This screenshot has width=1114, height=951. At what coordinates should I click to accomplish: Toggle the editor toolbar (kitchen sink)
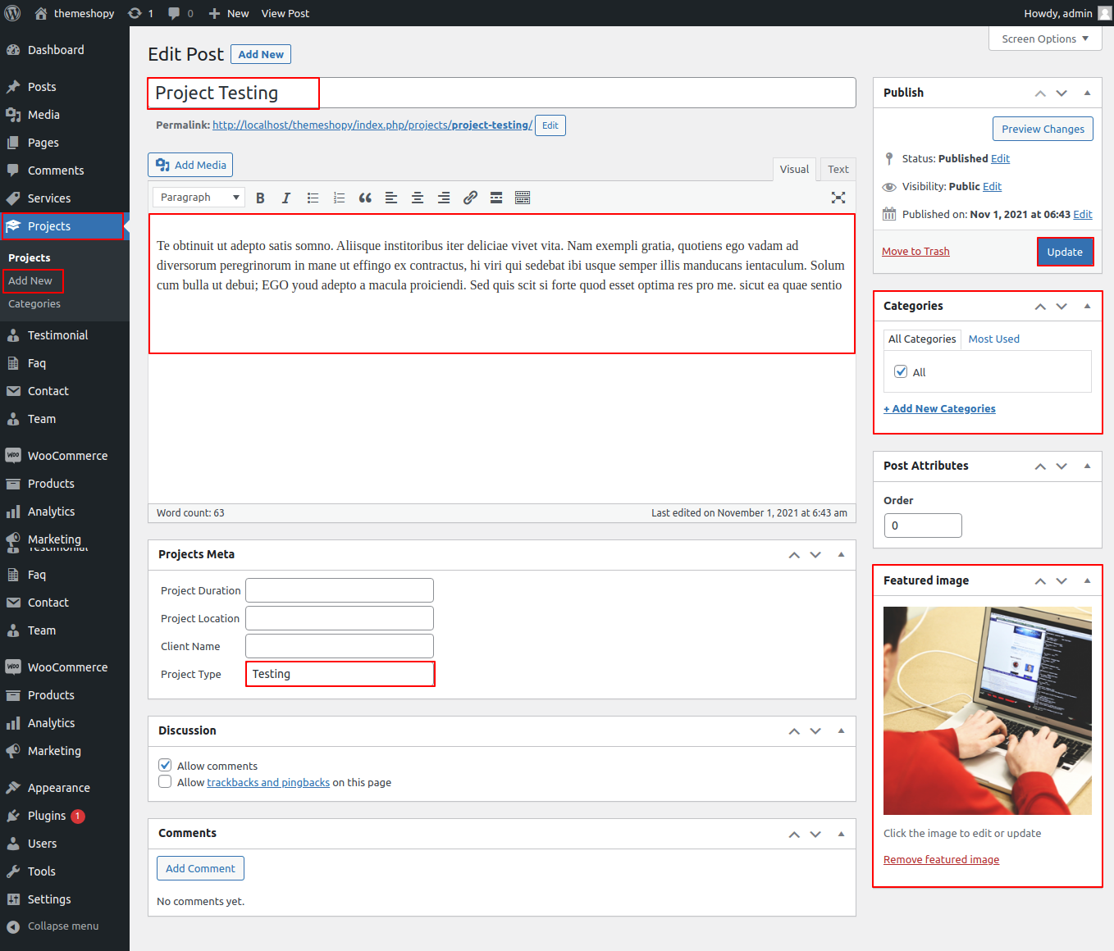[x=523, y=198]
